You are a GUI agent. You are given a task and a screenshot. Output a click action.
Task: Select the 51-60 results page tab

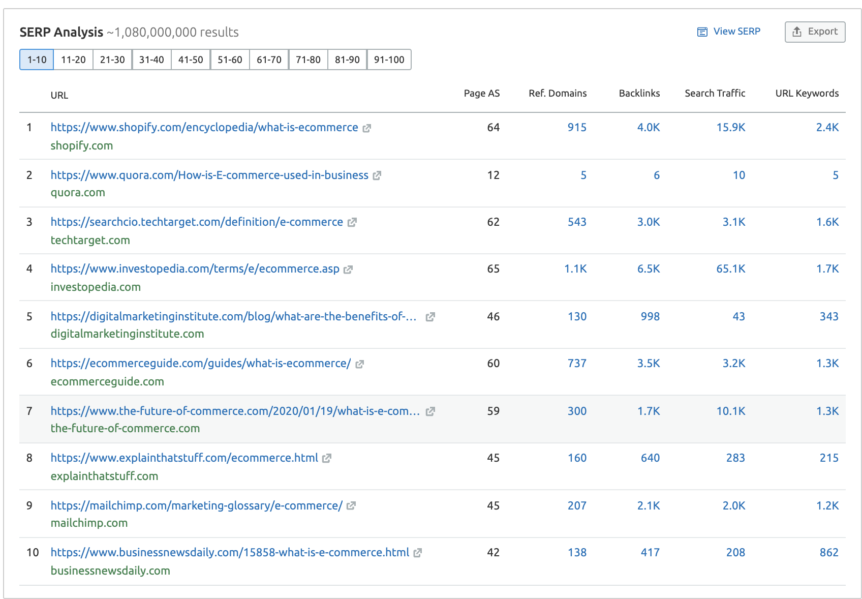coord(230,59)
